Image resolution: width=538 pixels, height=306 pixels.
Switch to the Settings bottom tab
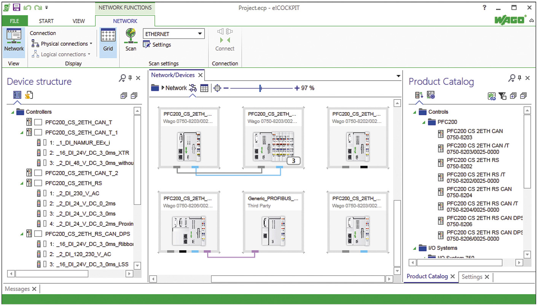472,277
